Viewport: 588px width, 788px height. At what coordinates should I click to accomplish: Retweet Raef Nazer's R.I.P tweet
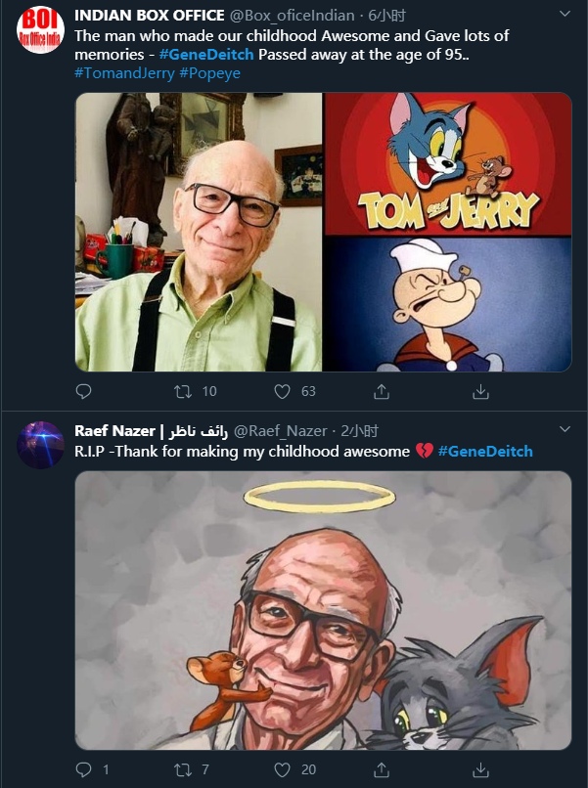click(183, 769)
